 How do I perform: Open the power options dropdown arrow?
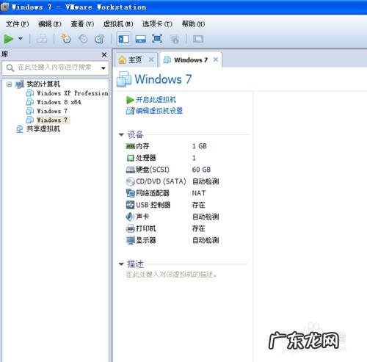point(21,39)
